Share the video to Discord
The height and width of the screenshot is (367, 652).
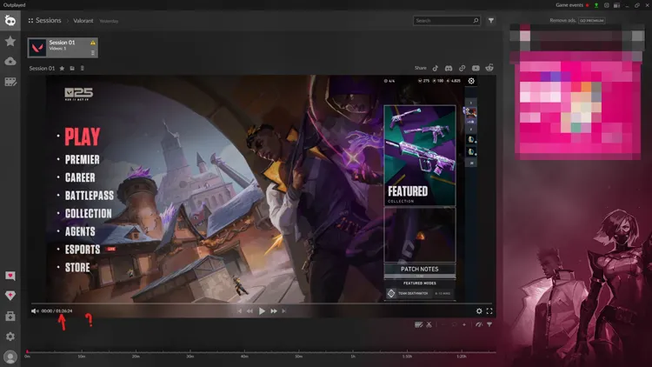(x=449, y=68)
